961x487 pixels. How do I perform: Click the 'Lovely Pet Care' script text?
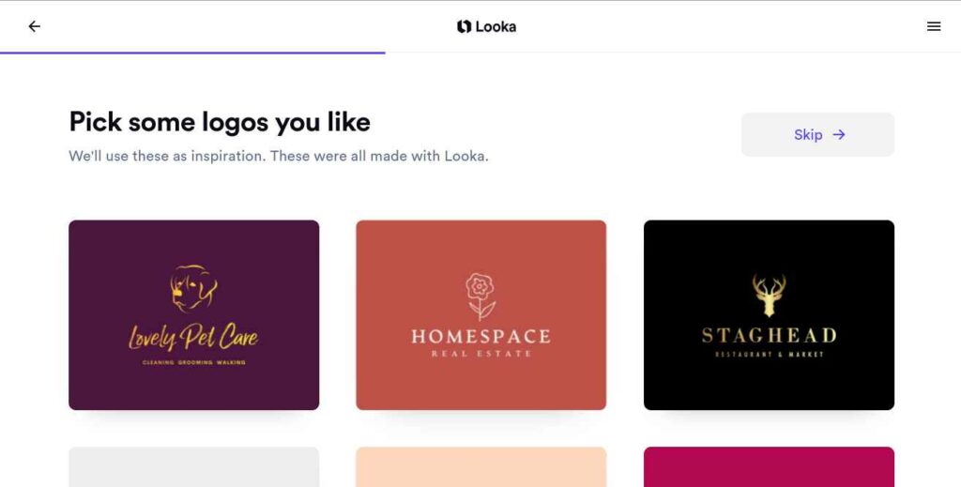click(193, 338)
